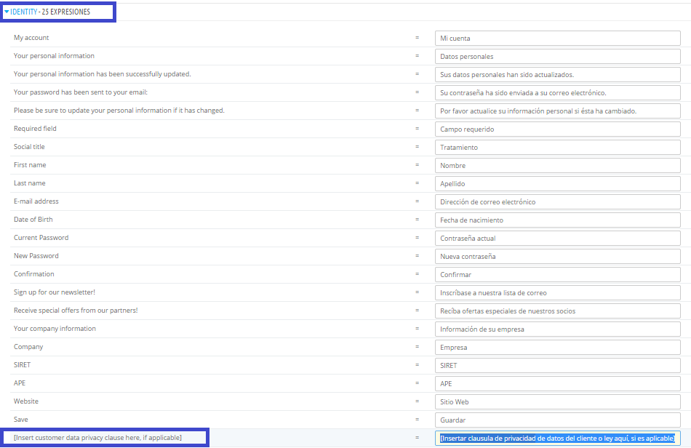Focus the 'Apellido' translation field
691x448 pixels.
click(x=557, y=183)
